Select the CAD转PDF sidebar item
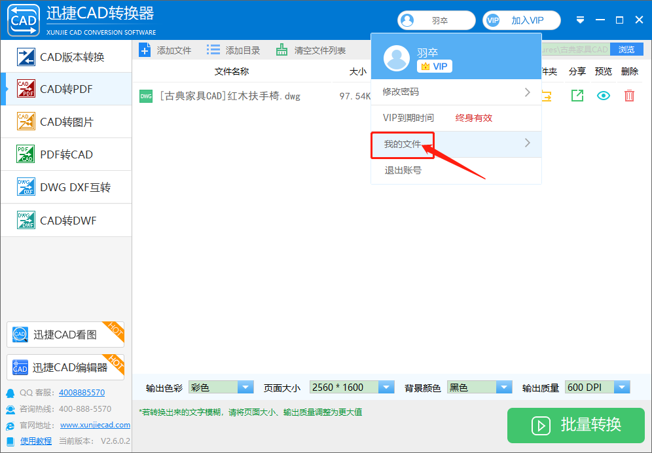 coord(66,89)
